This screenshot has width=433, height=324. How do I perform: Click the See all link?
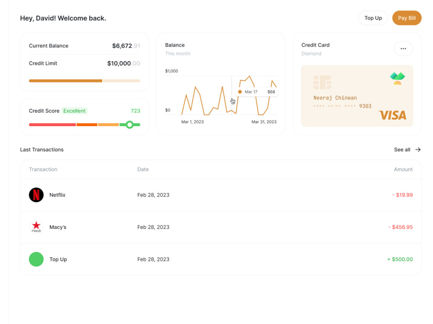coord(402,149)
